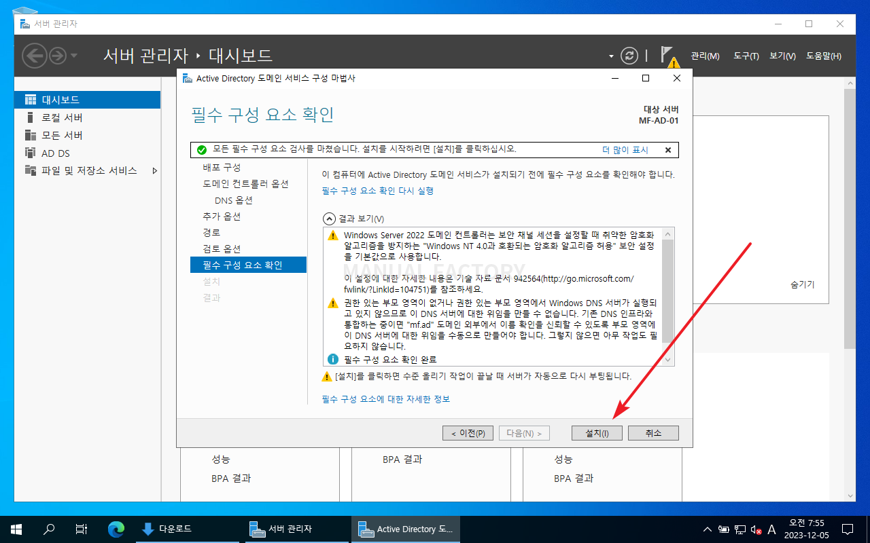The height and width of the screenshot is (543, 870).
Task: Open the Windows Start menu
Action: (16, 529)
